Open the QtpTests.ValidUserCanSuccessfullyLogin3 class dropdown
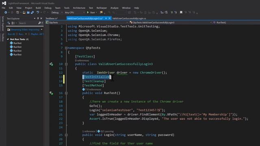 (x=211, y=23)
